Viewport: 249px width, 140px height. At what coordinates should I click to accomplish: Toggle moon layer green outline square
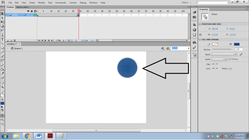point(35,15)
